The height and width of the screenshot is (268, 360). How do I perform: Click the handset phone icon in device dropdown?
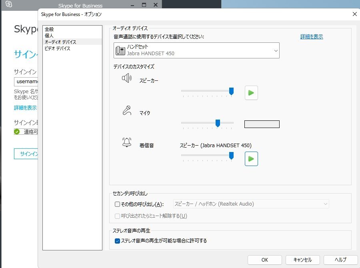pyautogui.click(x=120, y=50)
